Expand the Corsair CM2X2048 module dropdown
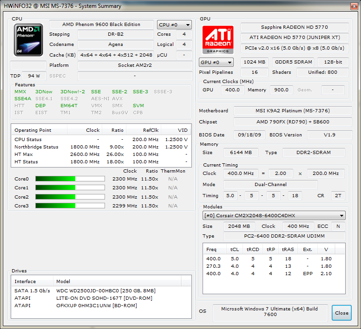Image resolution: width=361 pixels, height=329 pixels. click(274, 215)
